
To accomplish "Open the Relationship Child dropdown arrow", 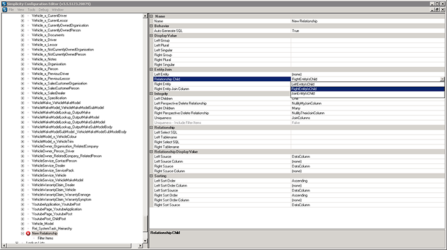I will pos(442,79).
